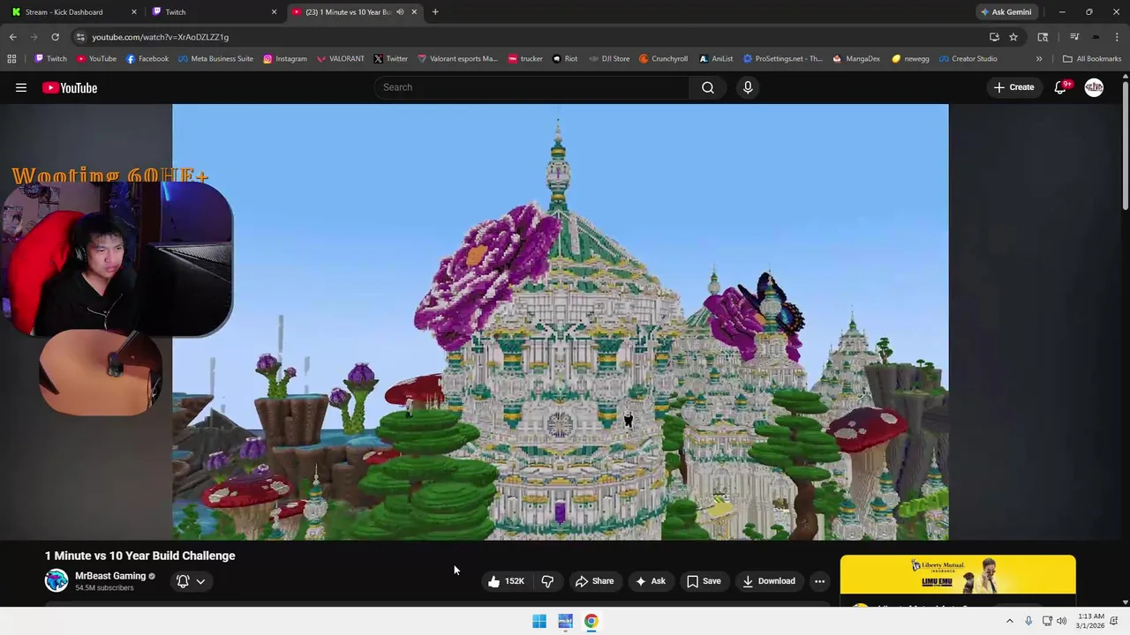Like the video with the thumbs-up button
This screenshot has width=1130, height=635.
506,581
